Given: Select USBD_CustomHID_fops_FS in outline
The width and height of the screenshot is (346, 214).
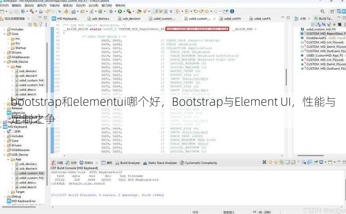Looking at the screenshot, I should point(325,55).
